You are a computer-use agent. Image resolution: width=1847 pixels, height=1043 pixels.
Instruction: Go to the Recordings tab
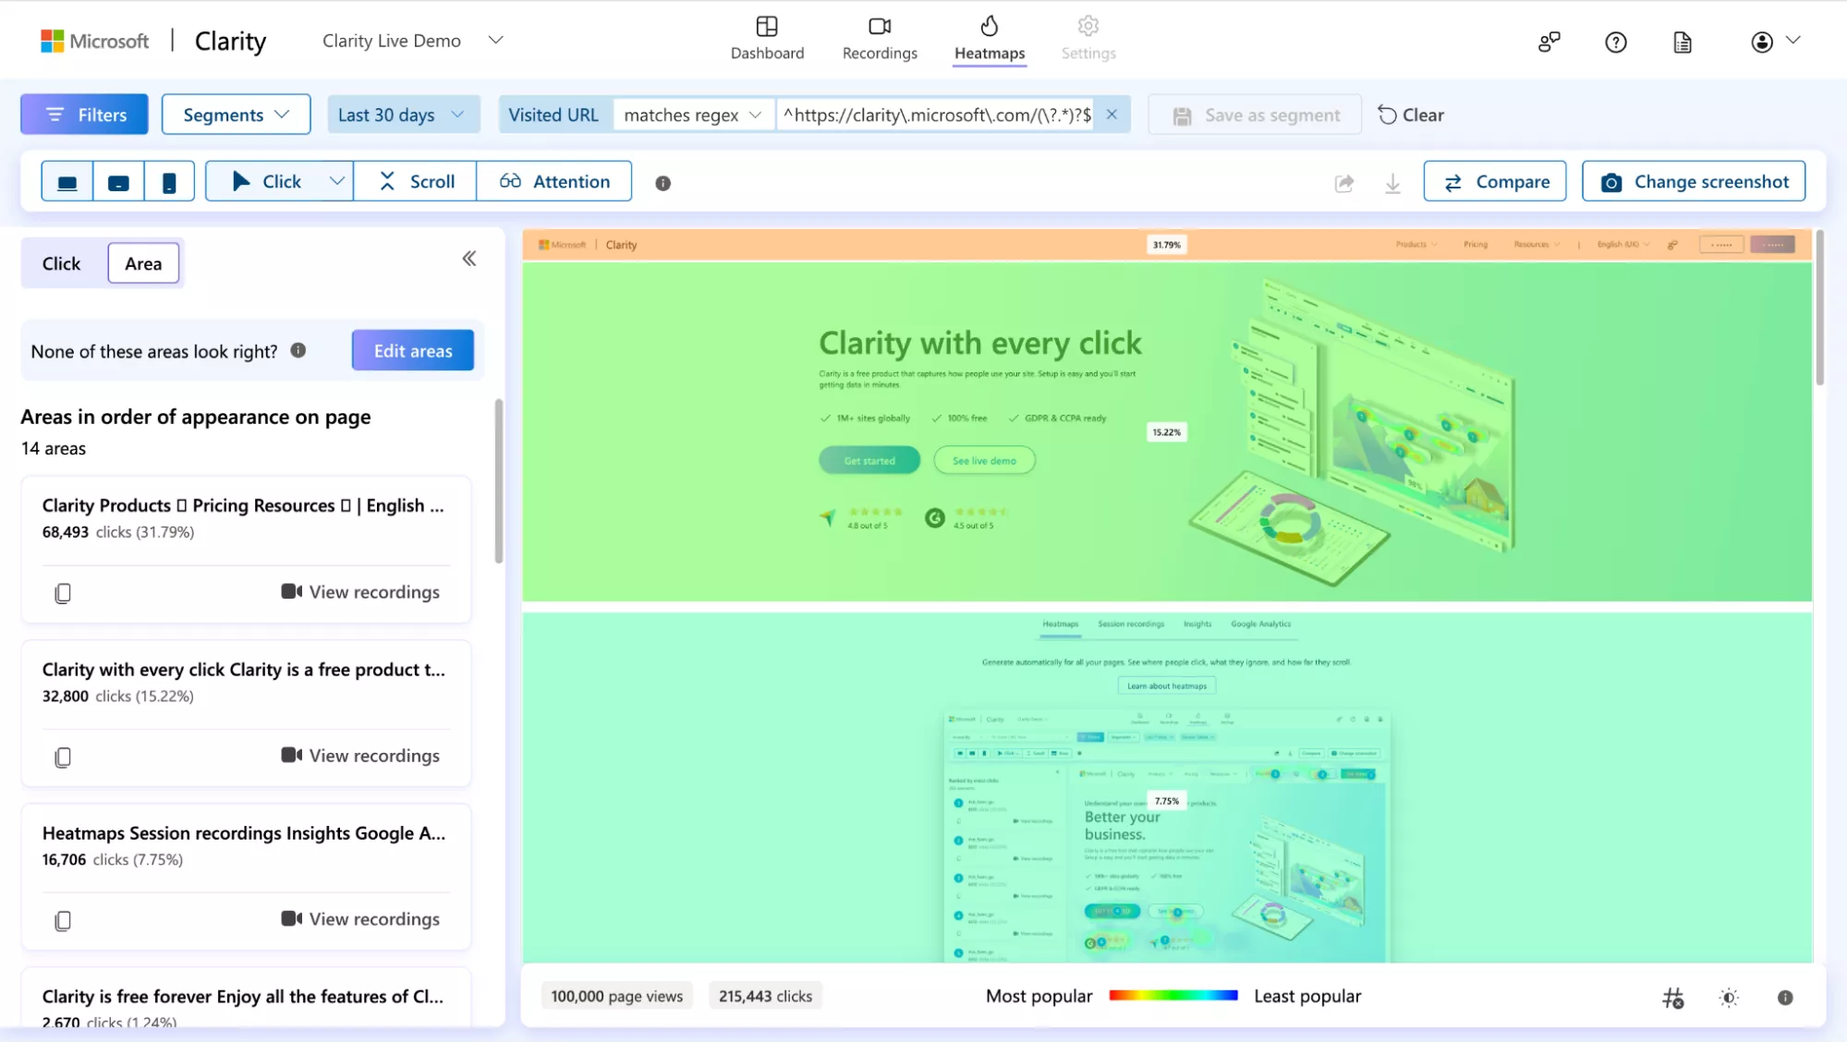click(x=880, y=39)
